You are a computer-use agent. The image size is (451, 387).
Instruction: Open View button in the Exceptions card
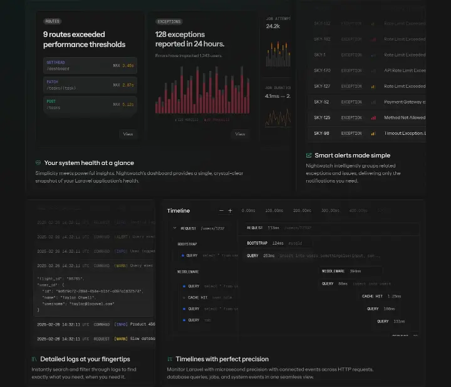[240, 134]
